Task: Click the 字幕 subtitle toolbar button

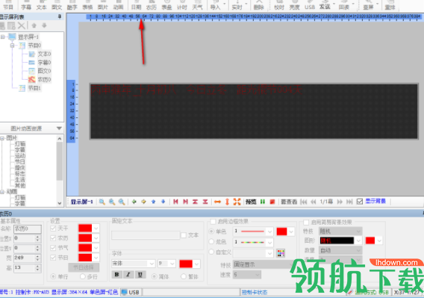Action: [26, 5]
